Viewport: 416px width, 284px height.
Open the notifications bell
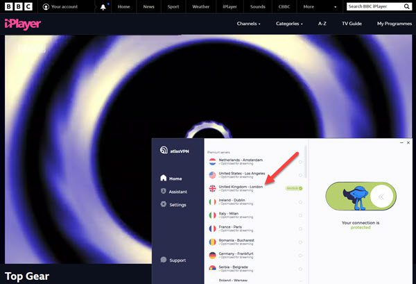pos(103,7)
